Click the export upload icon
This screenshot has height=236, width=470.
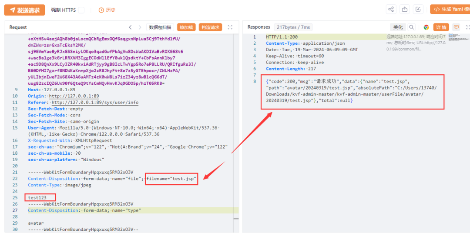coord(405,10)
